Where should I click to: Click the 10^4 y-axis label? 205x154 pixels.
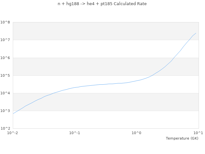(5, 93)
